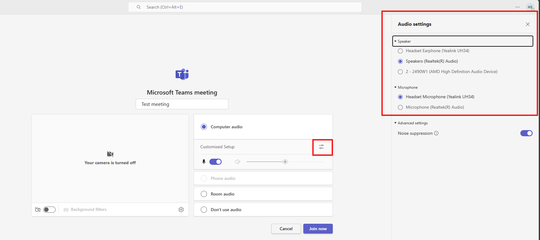Click the camera preview showing camera turned off
Image resolution: width=540 pixels, height=240 pixels.
click(x=110, y=159)
